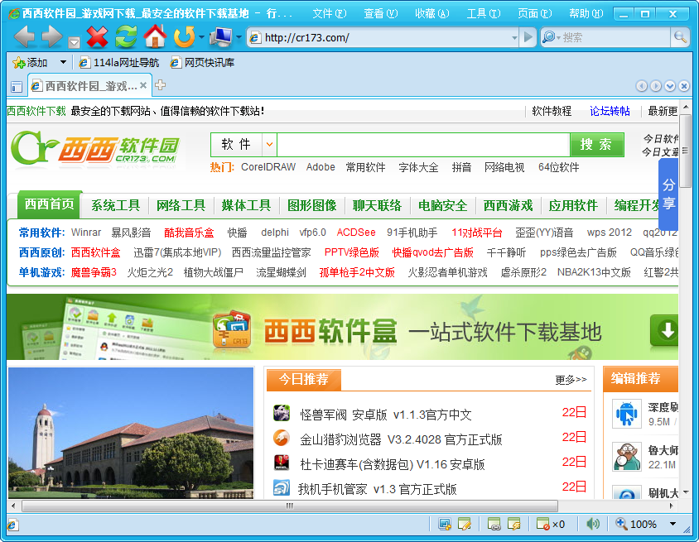Click the university building photo thumbnail

[x=131, y=433]
